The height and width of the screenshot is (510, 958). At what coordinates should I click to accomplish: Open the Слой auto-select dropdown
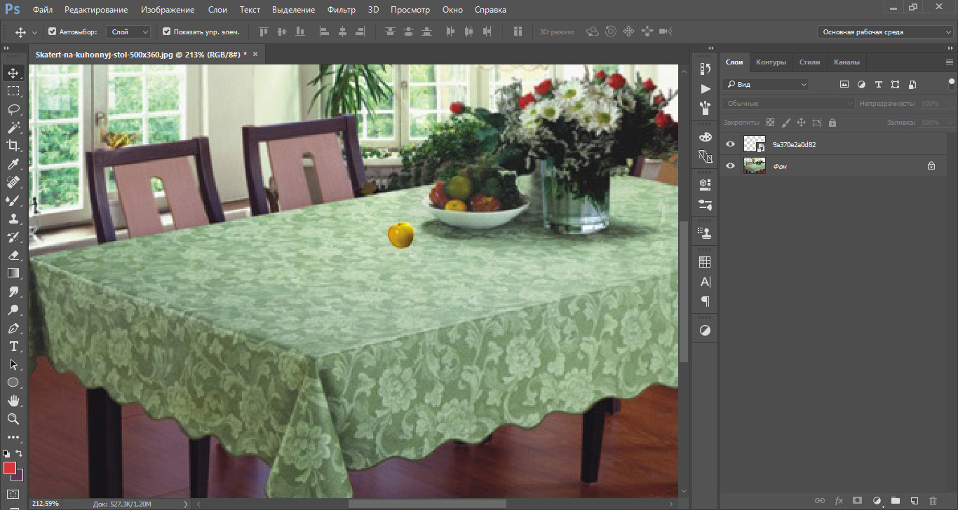click(x=129, y=32)
